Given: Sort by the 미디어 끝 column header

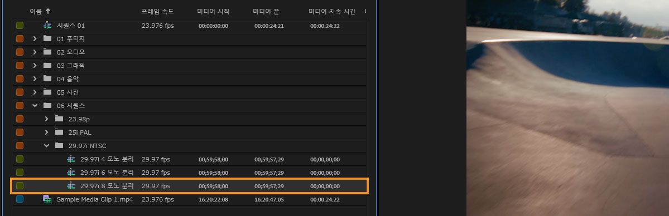Looking at the screenshot, I should click(266, 12).
